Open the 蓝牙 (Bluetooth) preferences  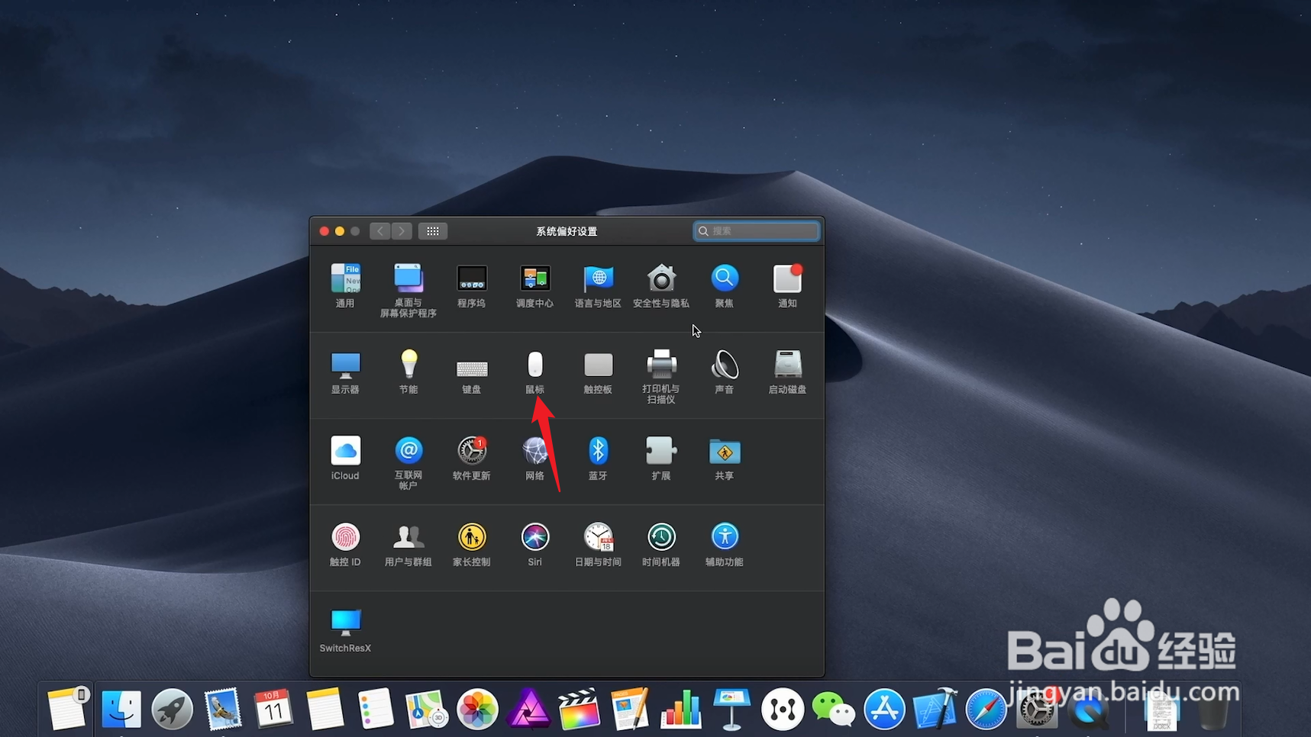tap(598, 458)
